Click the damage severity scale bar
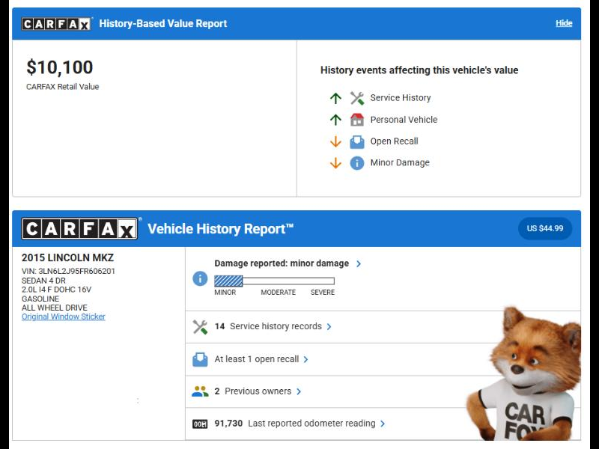Image resolution: width=599 pixels, height=449 pixels. (274, 281)
